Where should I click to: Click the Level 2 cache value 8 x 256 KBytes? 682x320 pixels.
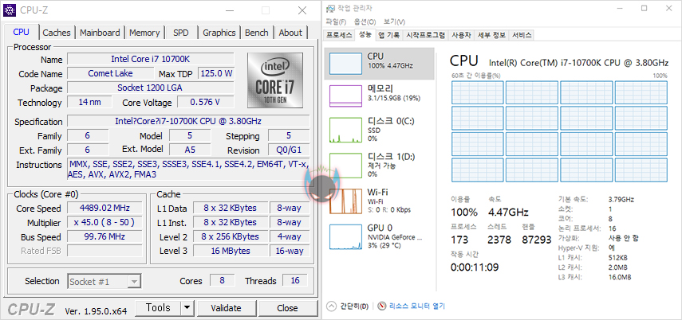[230, 236]
